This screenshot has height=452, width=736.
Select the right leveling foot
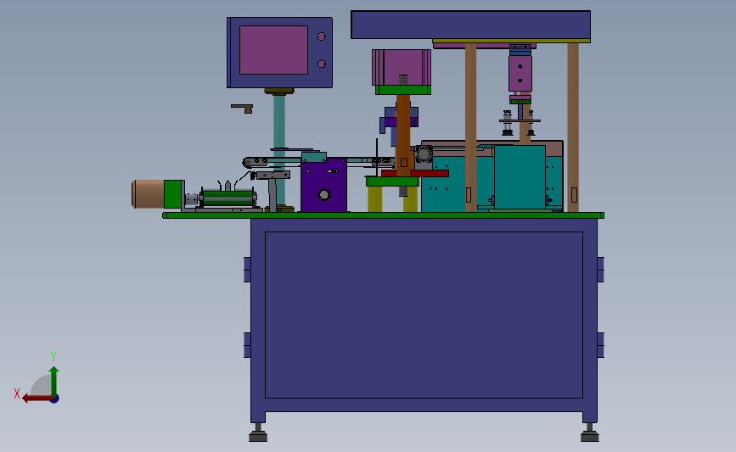coord(589,432)
